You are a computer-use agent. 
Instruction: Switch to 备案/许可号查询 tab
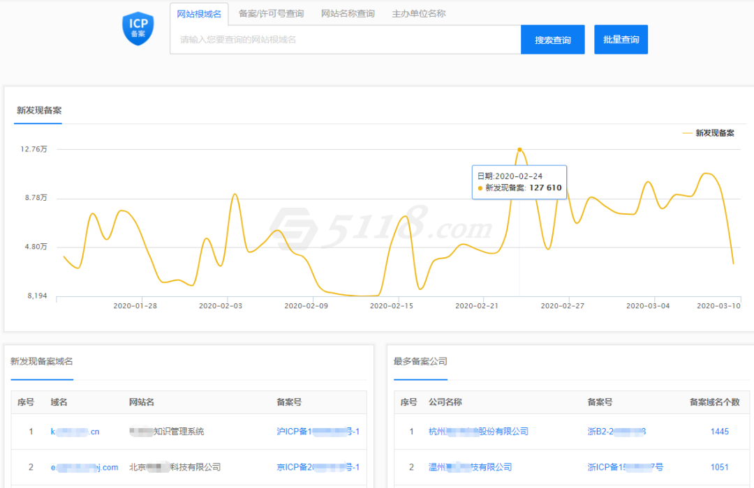point(271,13)
